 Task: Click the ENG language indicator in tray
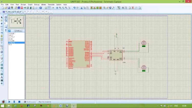[176, 106]
